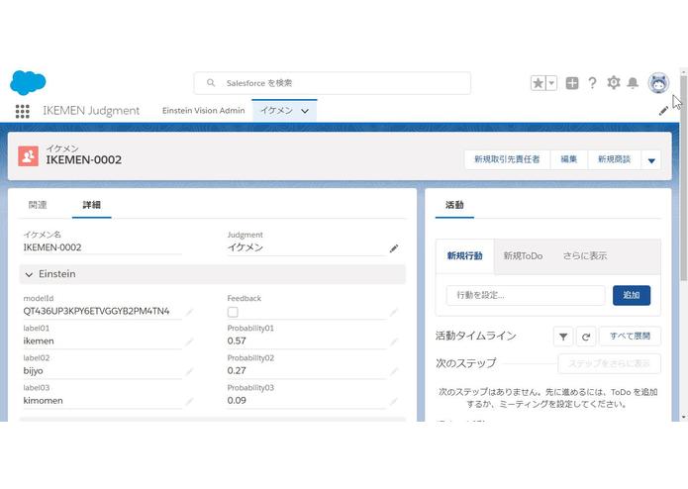688x489 pixels.
Task: Click the search magnifier icon
Action: click(211, 83)
